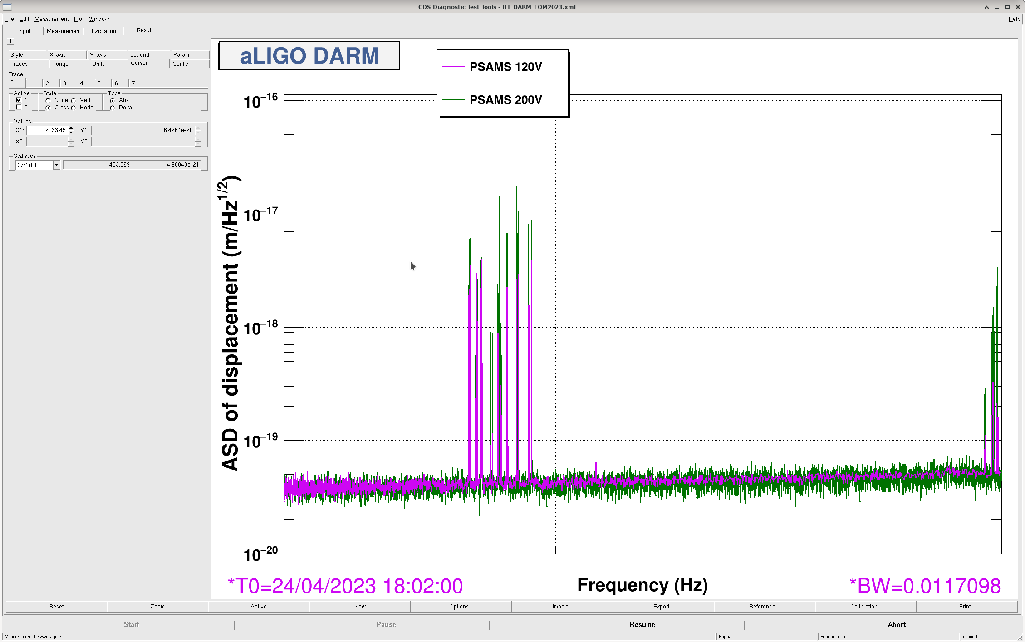1025x642 pixels.
Task: Open the Style options tab
Action: pos(27,55)
